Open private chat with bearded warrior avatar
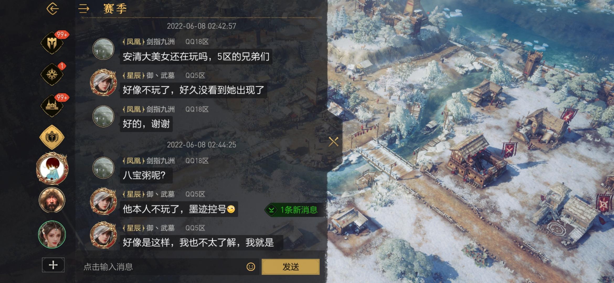 (52, 200)
